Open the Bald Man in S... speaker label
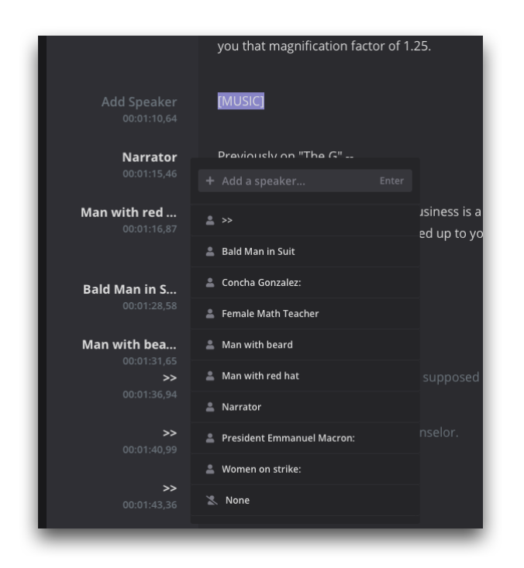The width and height of the screenshot is (524, 568). [x=129, y=290]
